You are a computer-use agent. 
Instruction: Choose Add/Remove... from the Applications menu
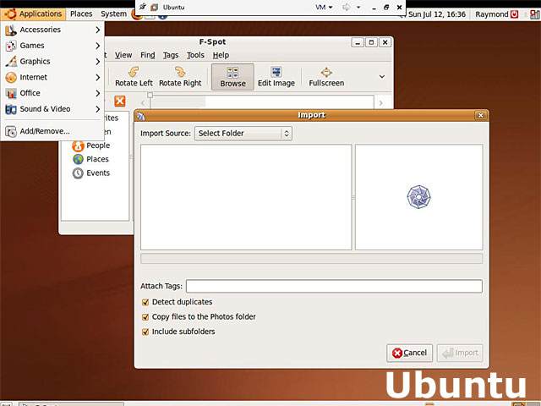44,131
